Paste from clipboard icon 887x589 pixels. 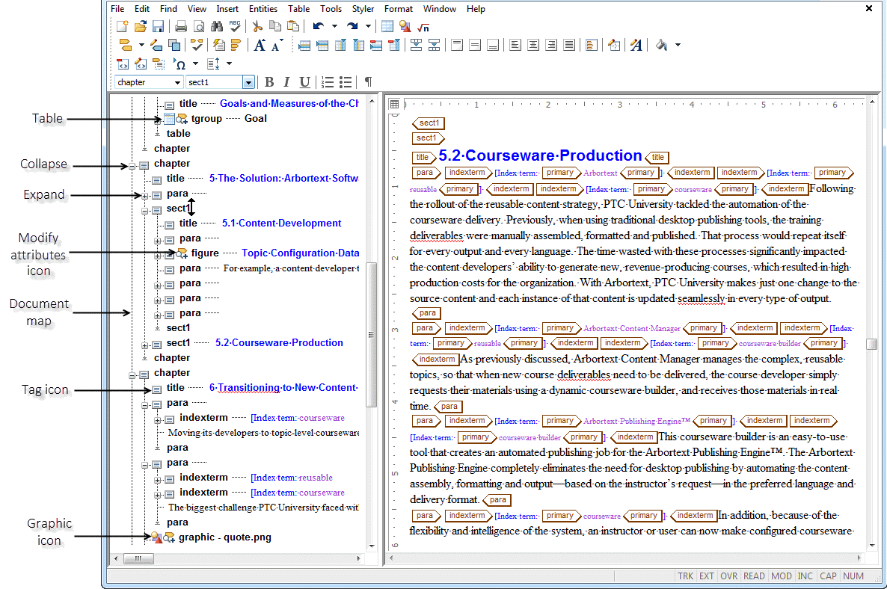(293, 26)
